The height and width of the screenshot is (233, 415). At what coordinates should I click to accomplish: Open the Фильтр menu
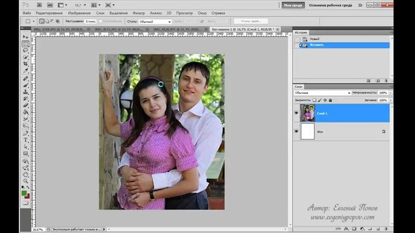(x=139, y=13)
